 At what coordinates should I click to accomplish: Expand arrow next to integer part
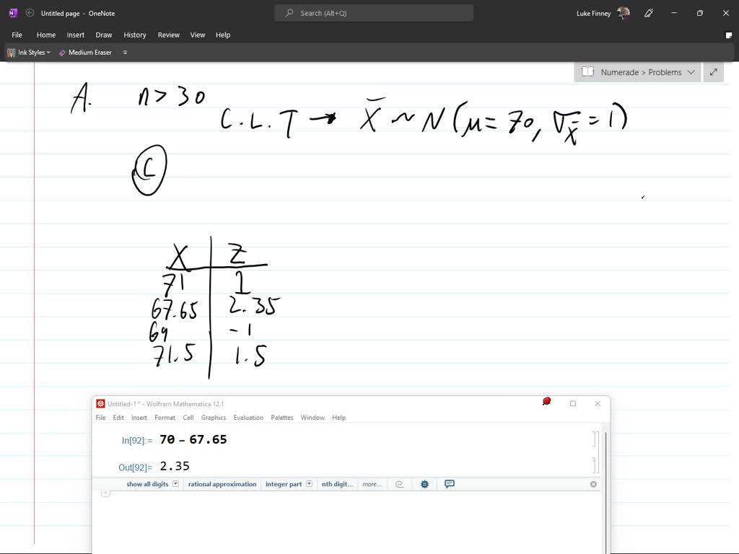point(309,484)
